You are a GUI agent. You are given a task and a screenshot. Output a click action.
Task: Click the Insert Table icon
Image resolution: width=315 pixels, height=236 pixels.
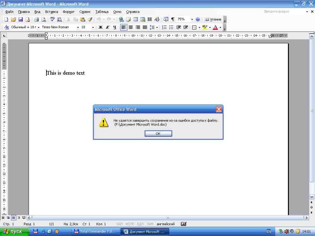tap(136, 19)
